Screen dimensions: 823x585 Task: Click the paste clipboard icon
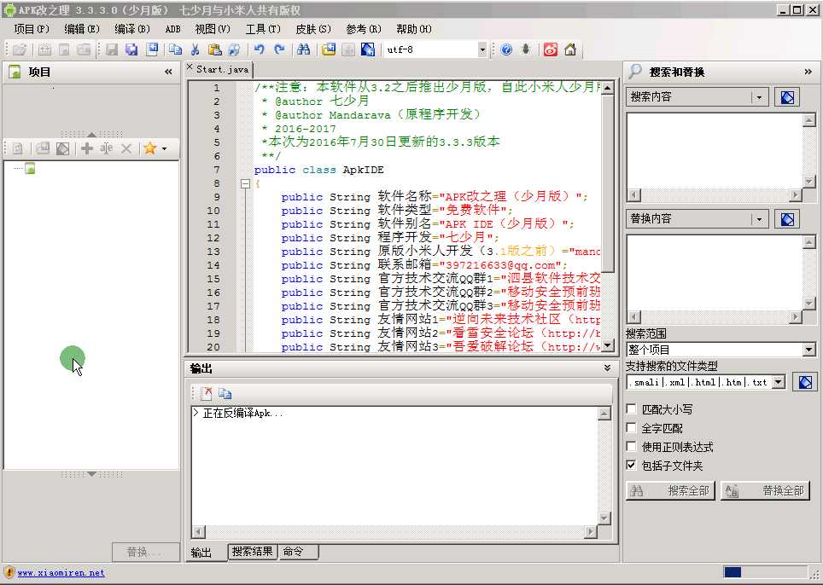click(214, 49)
